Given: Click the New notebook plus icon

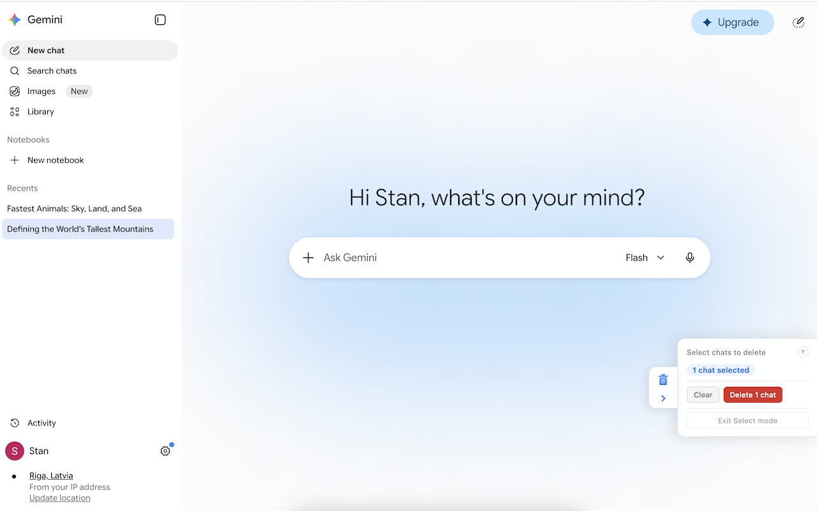Looking at the screenshot, I should [15, 160].
